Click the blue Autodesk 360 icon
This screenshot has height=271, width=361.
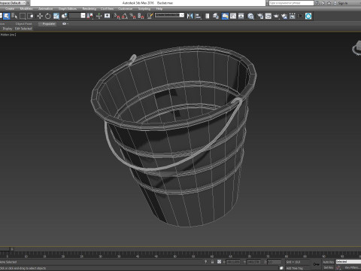point(308,16)
